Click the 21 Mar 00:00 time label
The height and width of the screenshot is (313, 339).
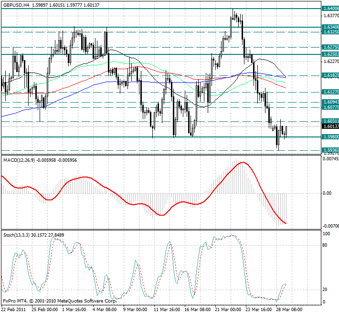(x=228, y=310)
